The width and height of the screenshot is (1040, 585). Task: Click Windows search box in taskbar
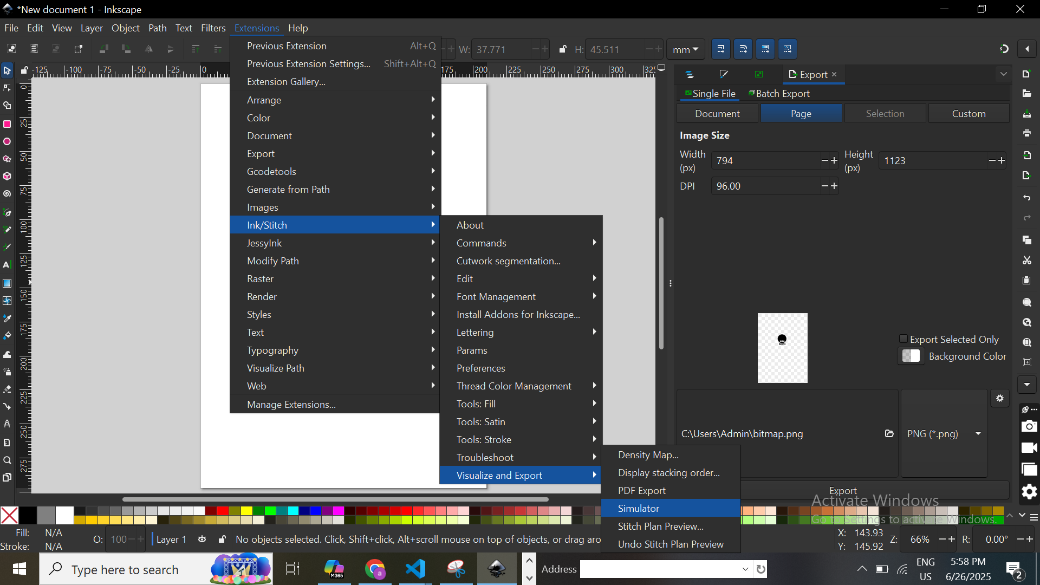157,569
